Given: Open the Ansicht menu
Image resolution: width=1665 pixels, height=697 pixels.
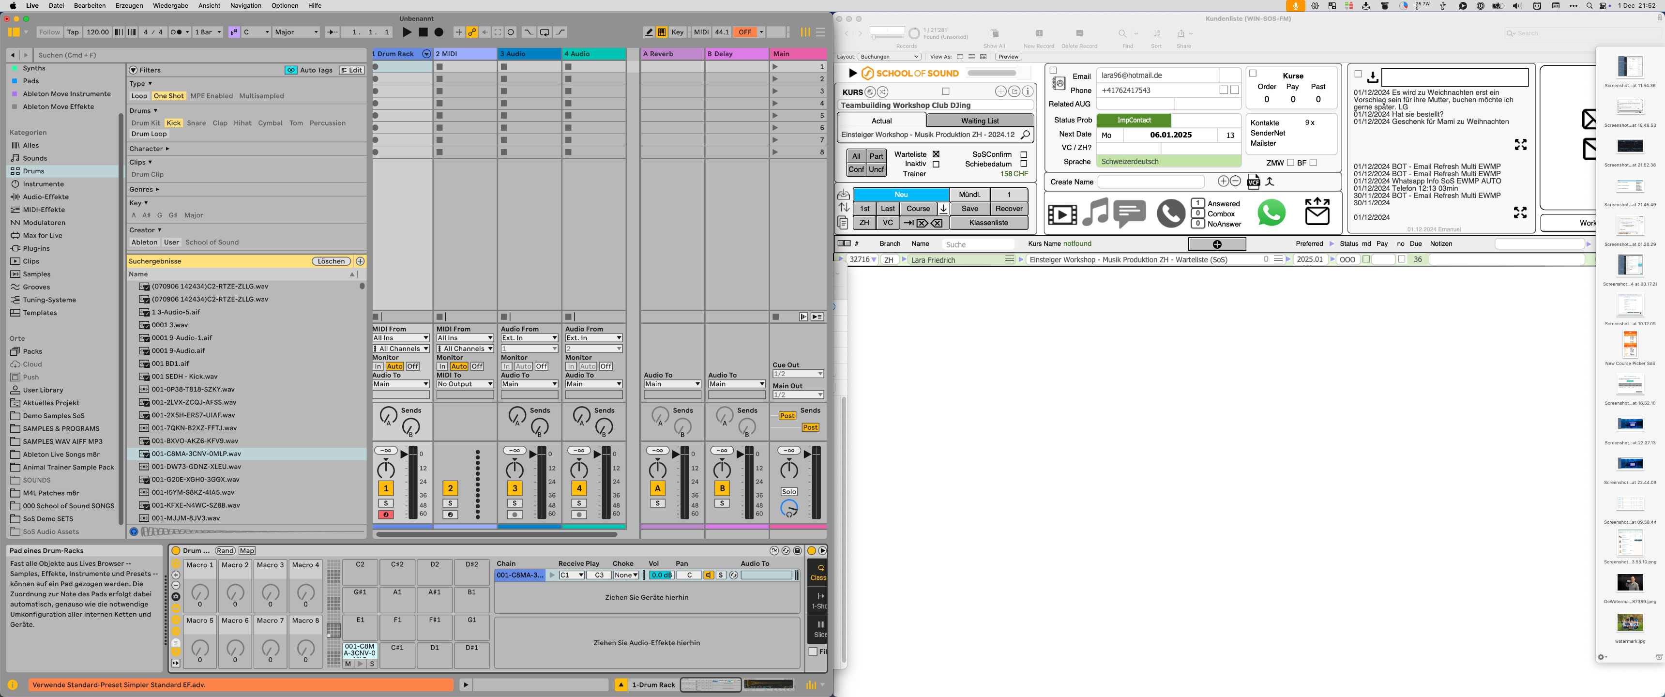Looking at the screenshot, I should tap(210, 5).
